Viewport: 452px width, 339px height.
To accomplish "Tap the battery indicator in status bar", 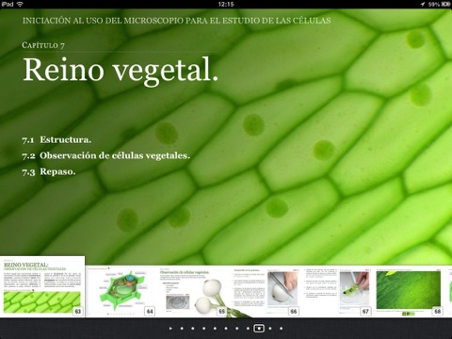I will [x=445, y=4].
